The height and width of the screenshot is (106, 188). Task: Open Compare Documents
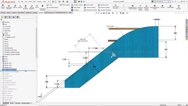click(x=105, y=10)
